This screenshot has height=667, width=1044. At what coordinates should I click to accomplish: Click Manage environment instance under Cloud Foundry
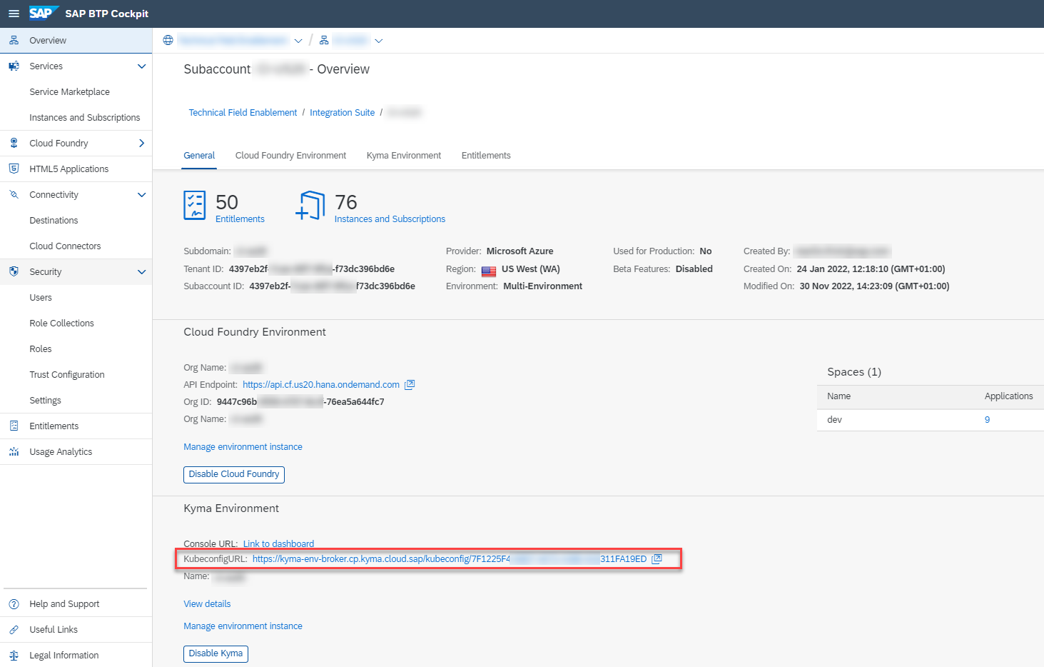[243, 447]
